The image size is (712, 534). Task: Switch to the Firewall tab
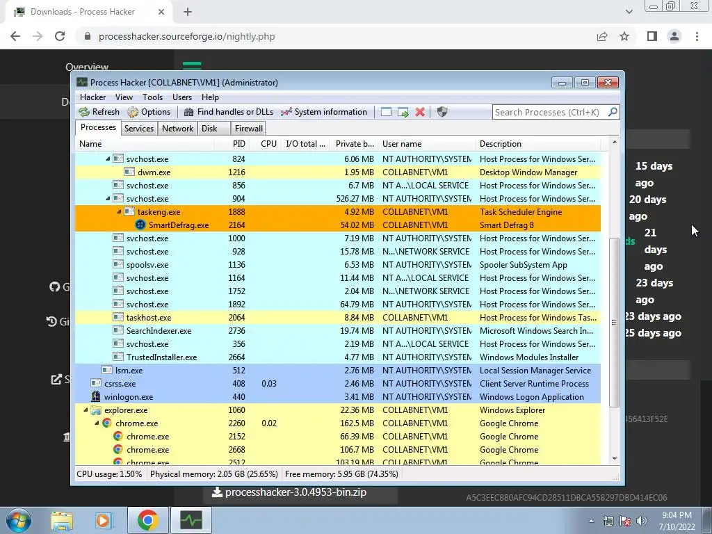click(248, 129)
